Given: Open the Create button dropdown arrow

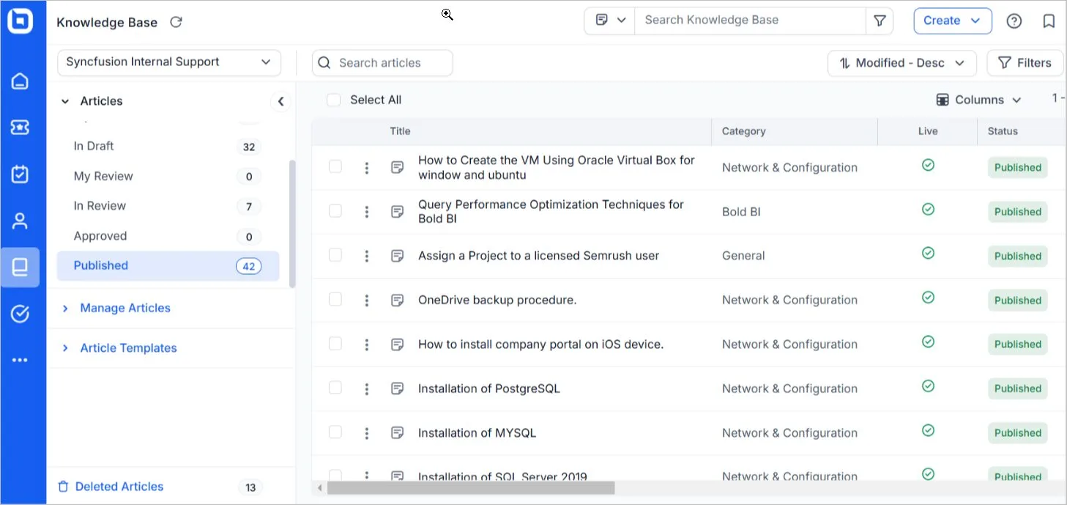Looking at the screenshot, I should (975, 21).
